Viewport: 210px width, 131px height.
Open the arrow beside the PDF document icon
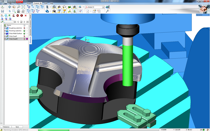91,11
